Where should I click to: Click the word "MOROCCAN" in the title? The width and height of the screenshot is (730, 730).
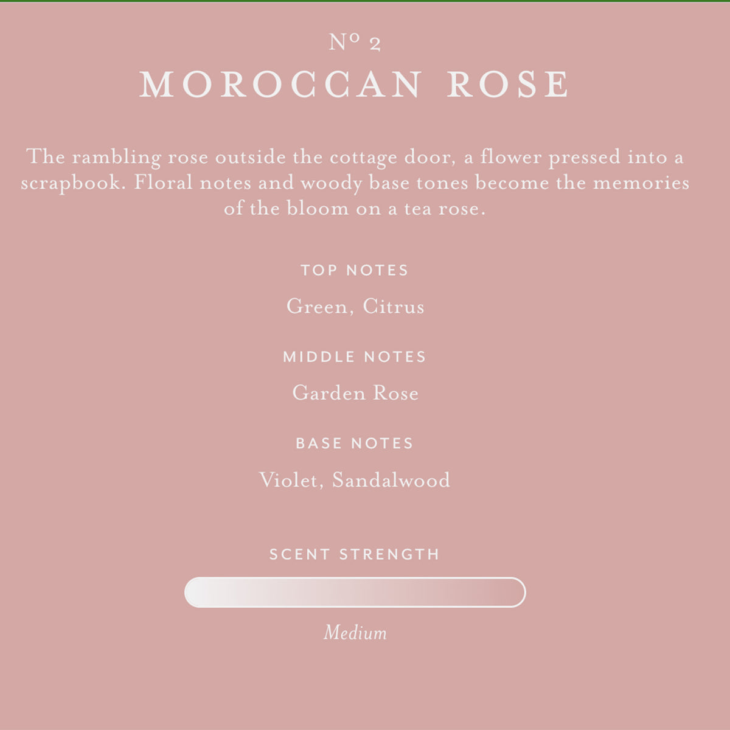tap(281, 85)
